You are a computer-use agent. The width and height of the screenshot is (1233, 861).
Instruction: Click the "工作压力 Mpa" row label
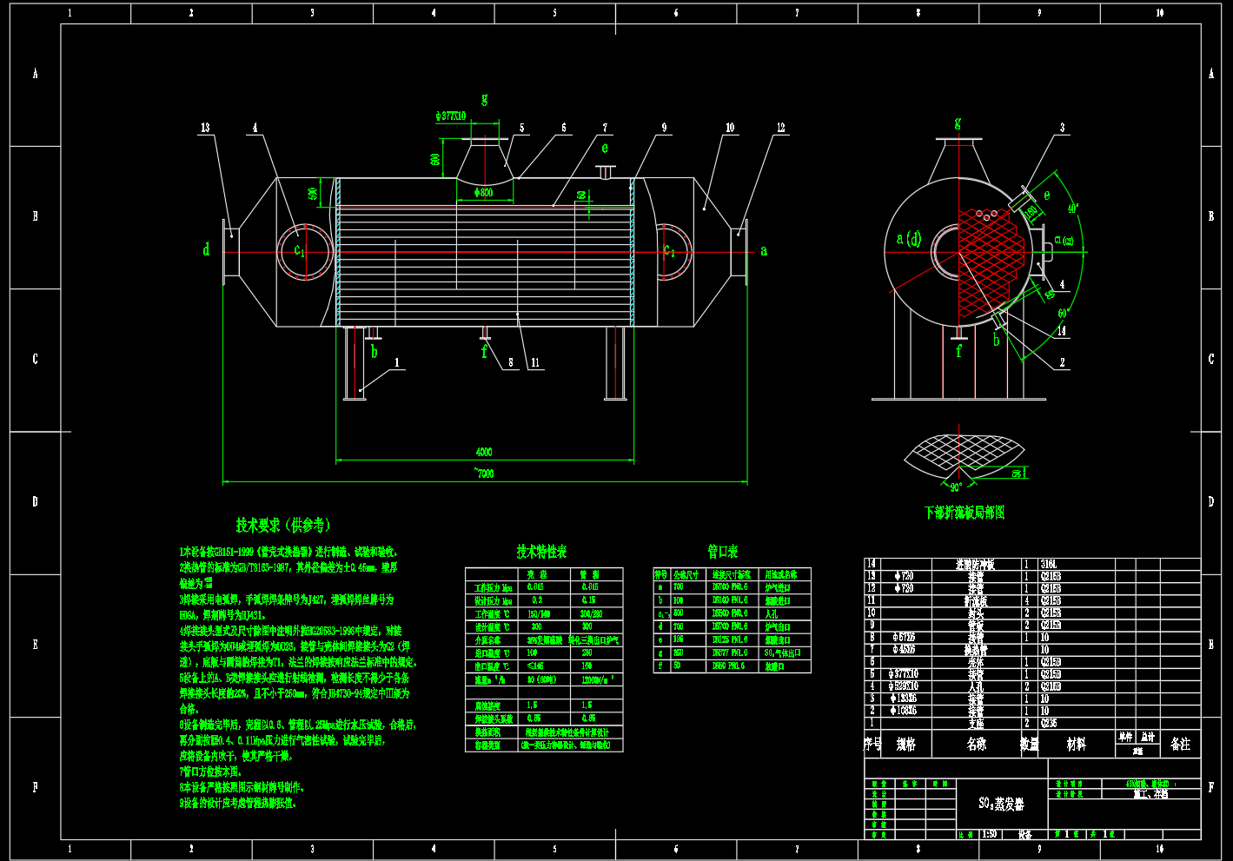tap(493, 587)
